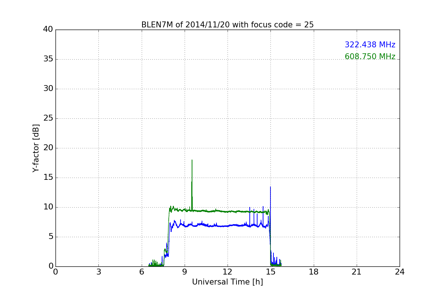Click the x-axis tick label 21
The width and height of the screenshot is (444, 296).
pos(357,272)
